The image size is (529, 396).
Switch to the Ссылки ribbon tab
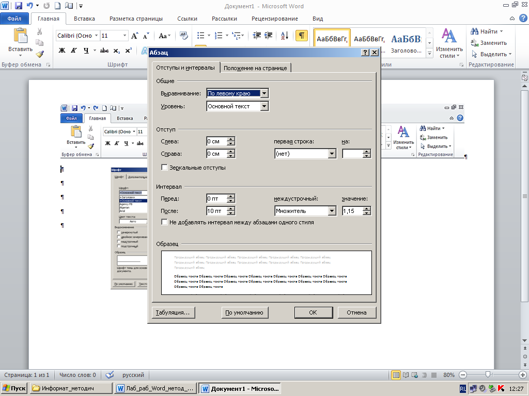click(x=187, y=19)
